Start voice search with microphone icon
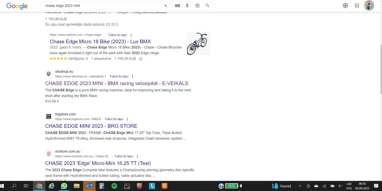Image resolution: width=382 pixels, height=191 pixels. (187, 6)
